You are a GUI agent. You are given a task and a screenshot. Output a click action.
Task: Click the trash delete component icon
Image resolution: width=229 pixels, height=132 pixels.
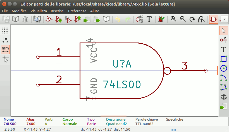pos(25,19)
